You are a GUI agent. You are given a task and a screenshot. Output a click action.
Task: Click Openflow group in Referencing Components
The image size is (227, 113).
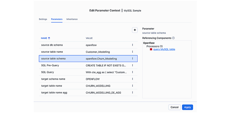149,43
